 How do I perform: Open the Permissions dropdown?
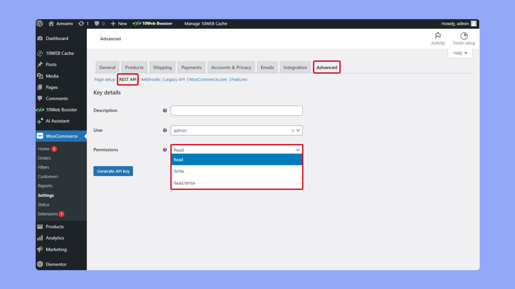tap(236, 150)
